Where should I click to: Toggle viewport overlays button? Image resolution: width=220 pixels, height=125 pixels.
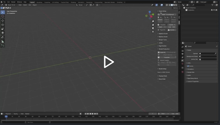point(162,5)
